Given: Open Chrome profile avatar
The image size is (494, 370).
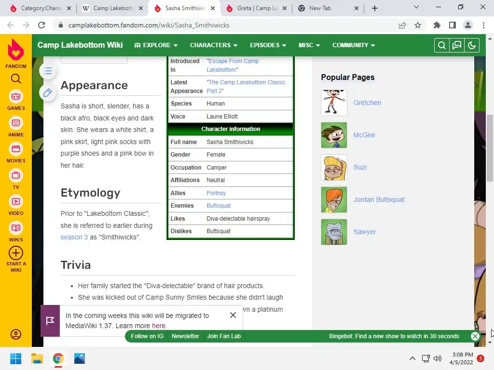Looking at the screenshot, I should [x=468, y=25].
